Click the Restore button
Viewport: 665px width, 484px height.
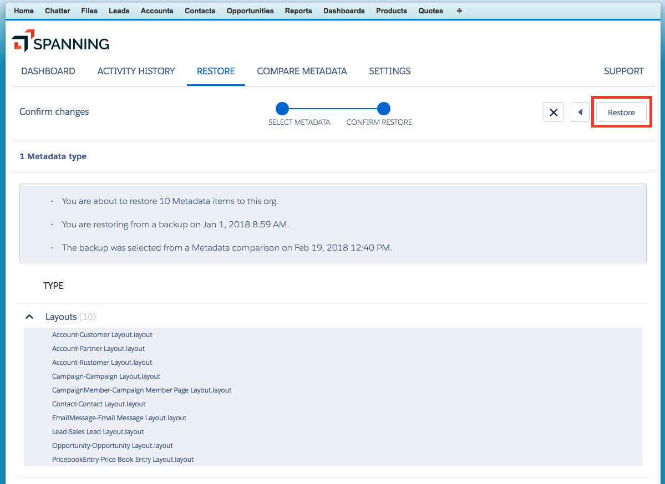point(621,113)
